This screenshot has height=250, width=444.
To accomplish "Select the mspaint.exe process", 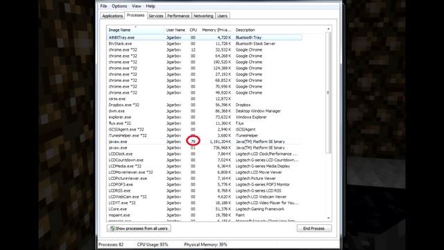I will pyautogui.click(x=204, y=215).
